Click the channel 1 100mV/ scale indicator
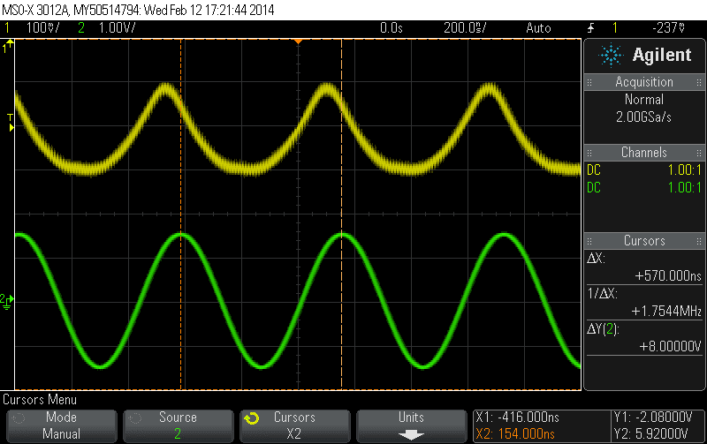Image resolution: width=707 pixels, height=444 pixels. [x=41, y=28]
